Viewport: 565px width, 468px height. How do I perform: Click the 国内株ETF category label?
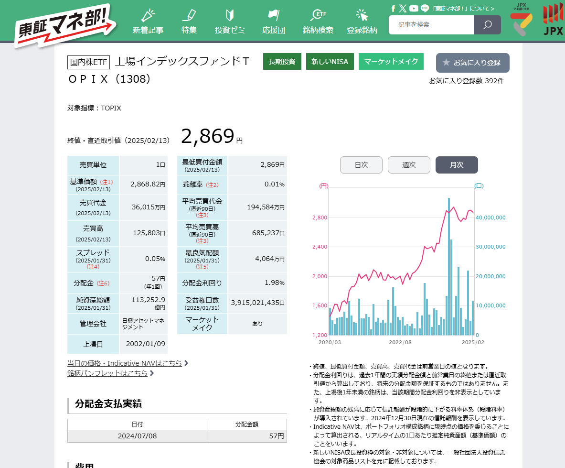coord(89,62)
